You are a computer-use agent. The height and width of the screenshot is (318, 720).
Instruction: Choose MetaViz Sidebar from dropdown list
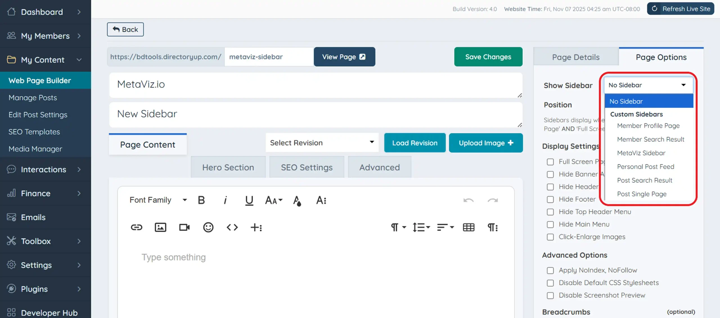(x=641, y=153)
